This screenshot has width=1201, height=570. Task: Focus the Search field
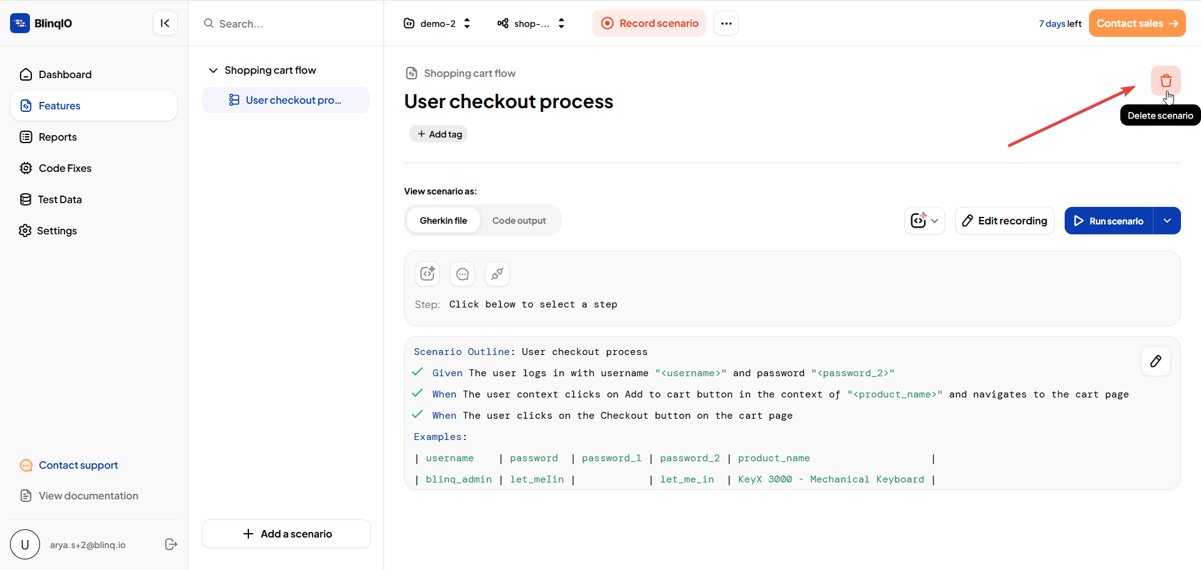coord(286,24)
